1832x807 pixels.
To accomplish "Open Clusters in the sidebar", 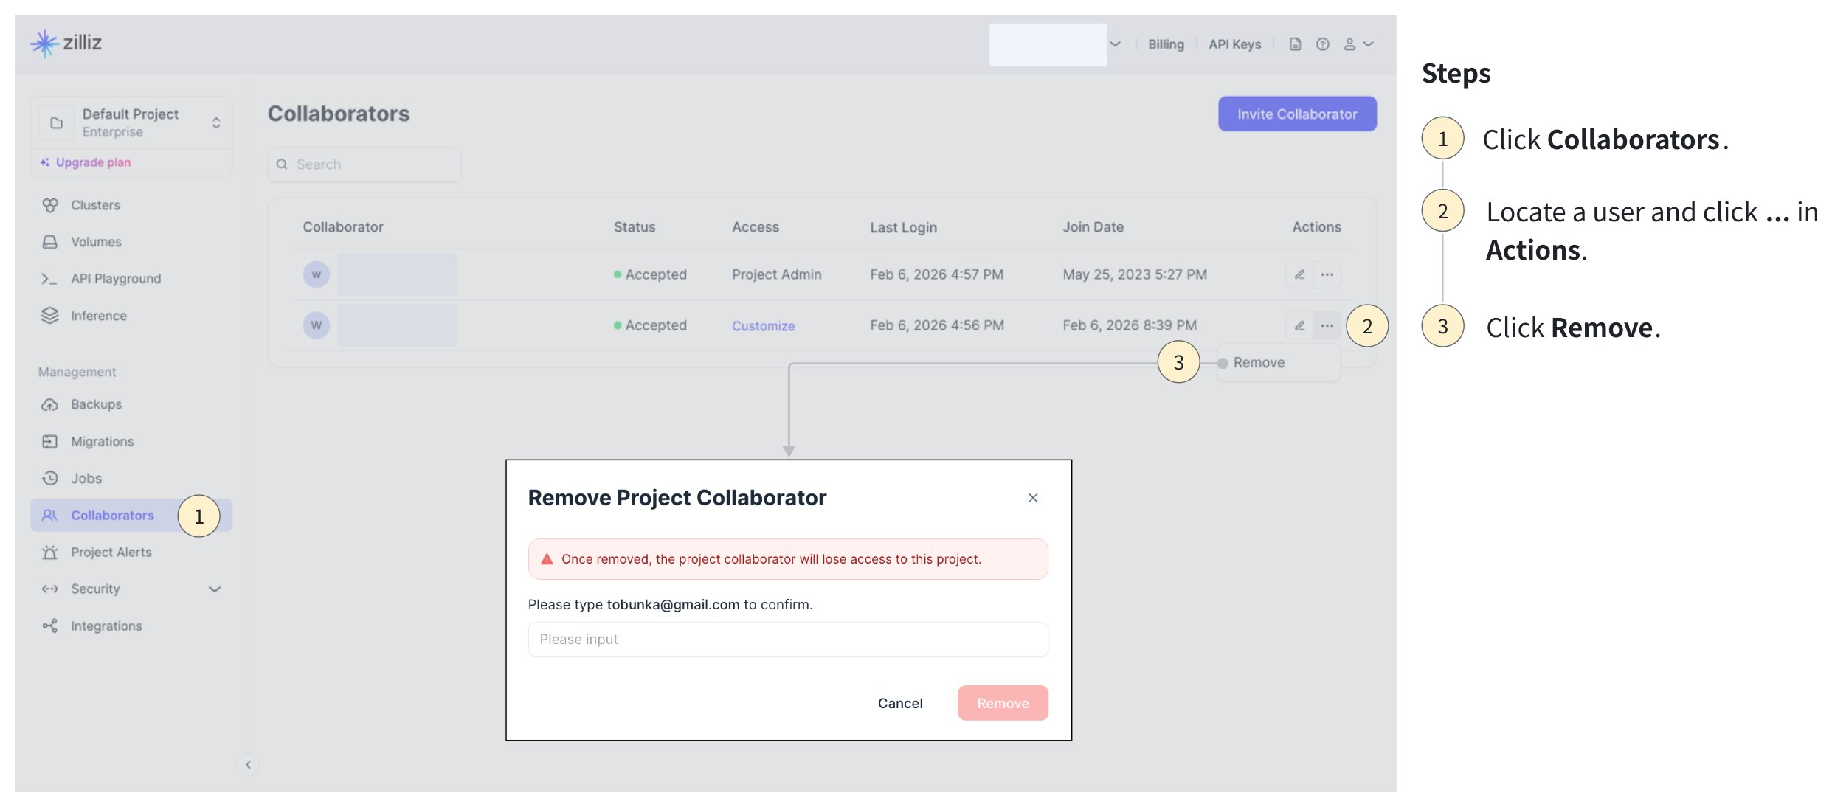I will 94,205.
